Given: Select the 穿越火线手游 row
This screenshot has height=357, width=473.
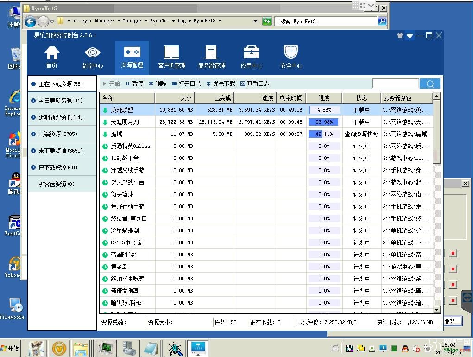Looking at the screenshot, I should (266, 170).
